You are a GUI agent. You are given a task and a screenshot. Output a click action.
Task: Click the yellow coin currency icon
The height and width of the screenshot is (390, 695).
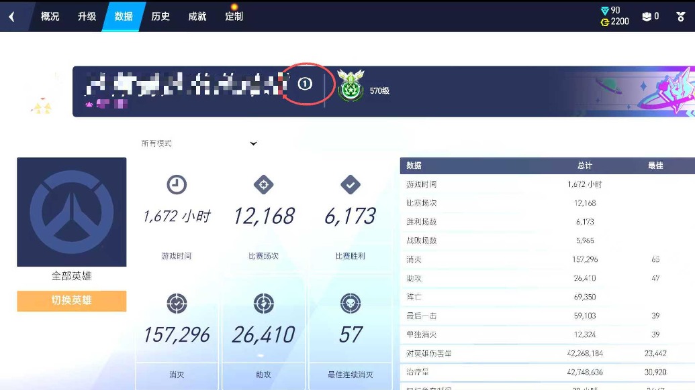tap(604, 21)
